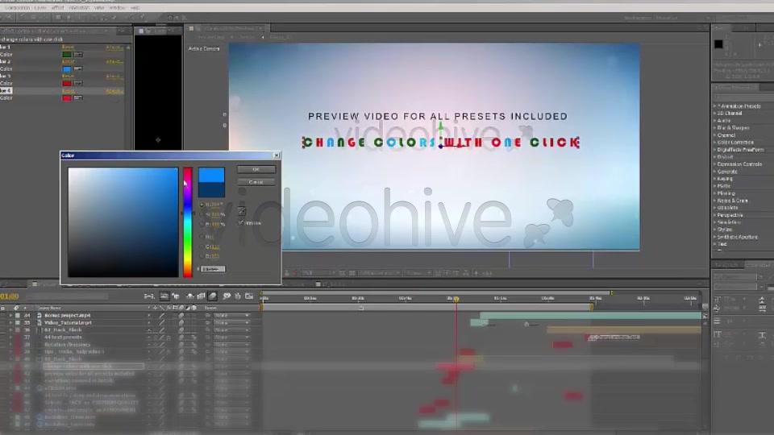The width and height of the screenshot is (774, 435).
Task: Select the S saturation radio button
Action: pos(202,214)
